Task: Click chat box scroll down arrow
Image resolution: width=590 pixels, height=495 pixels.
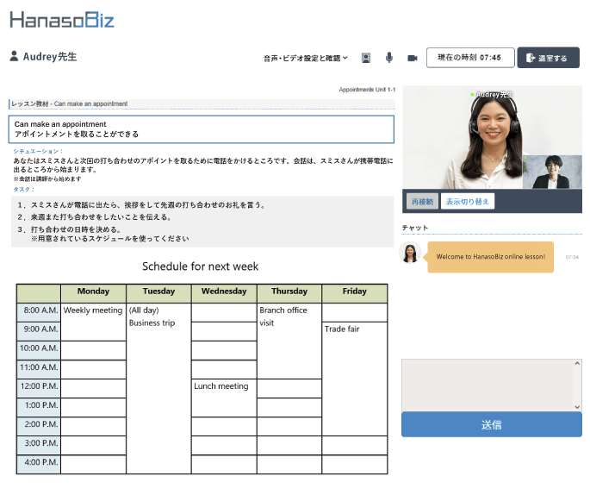Action: [577, 407]
